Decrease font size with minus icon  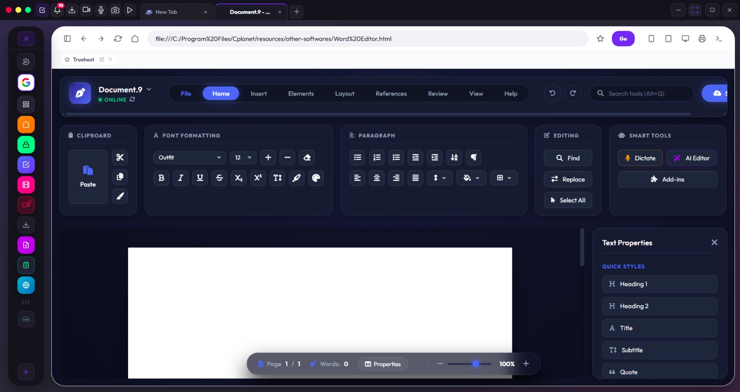[x=287, y=158]
